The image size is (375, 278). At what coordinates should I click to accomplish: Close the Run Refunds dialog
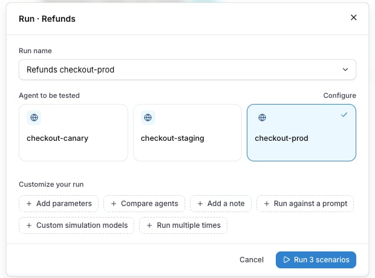click(353, 18)
